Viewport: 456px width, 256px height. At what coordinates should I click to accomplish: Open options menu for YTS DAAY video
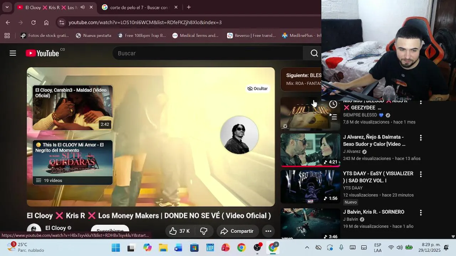coord(421,174)
